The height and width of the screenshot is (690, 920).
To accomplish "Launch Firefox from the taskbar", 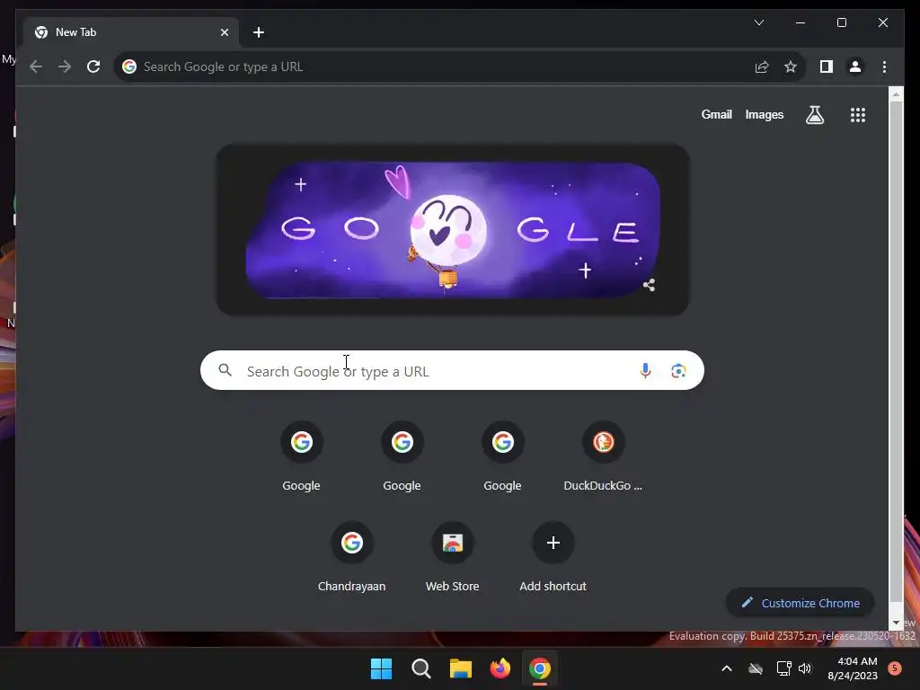I will [500, 668].
